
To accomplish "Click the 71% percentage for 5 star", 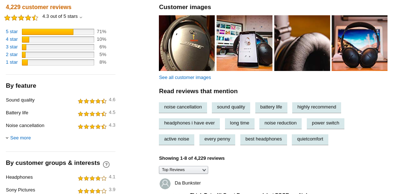I will pyautogui.click(x=102, y=32).
